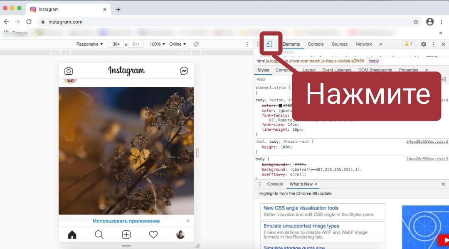
Task: Open the Online throttling dropdown
Action: click(x=178, y=44)
